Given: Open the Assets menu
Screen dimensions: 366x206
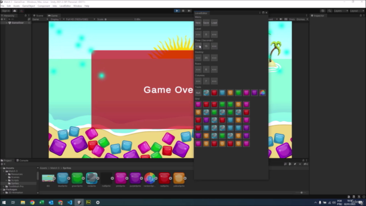Looking at the screenshot, I should click(17, 6).
